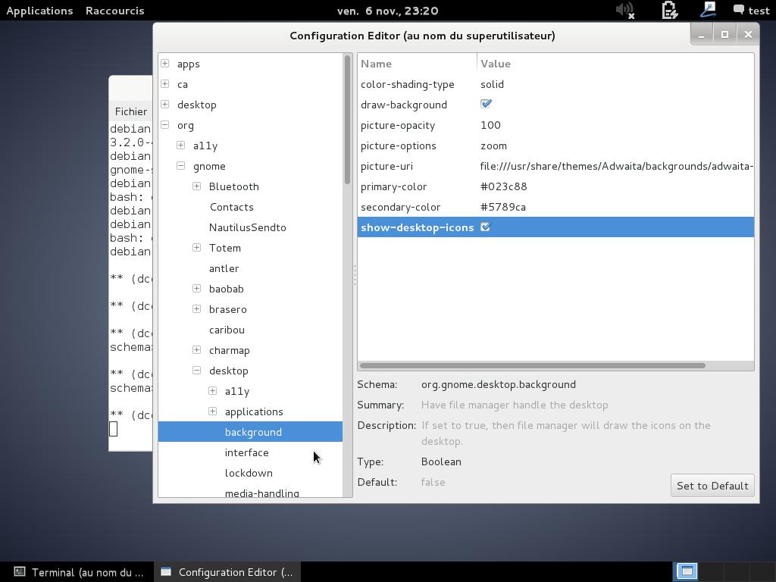Expand the applications node under desktop

(x=212, y=411)
